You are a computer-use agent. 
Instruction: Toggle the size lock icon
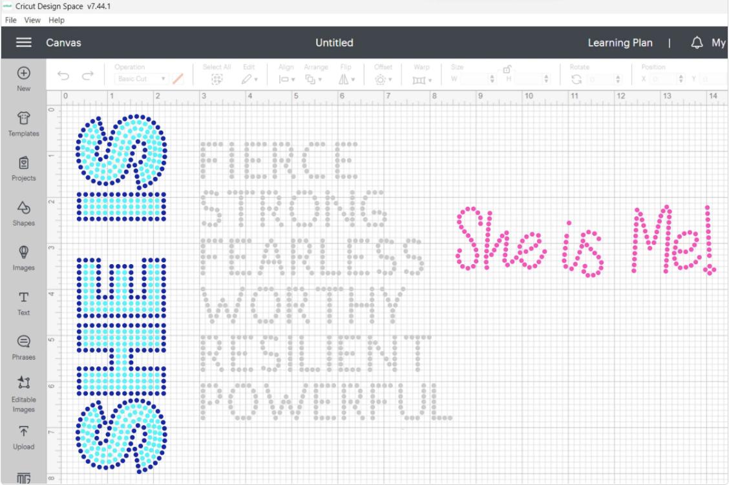pyautogui.click(x=507, y=69)
